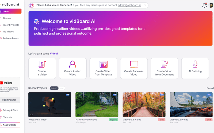This screenshot has height=133, width=214.
Task: Open the user profile avatar
Action: click(211, 5)
